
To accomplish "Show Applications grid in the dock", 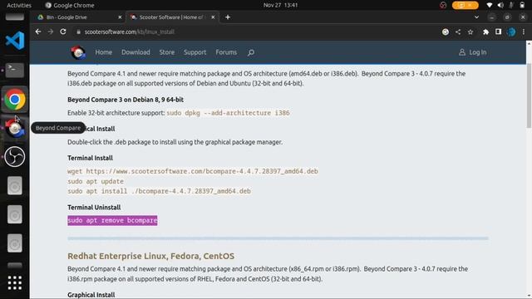I will tap(15, 282).
